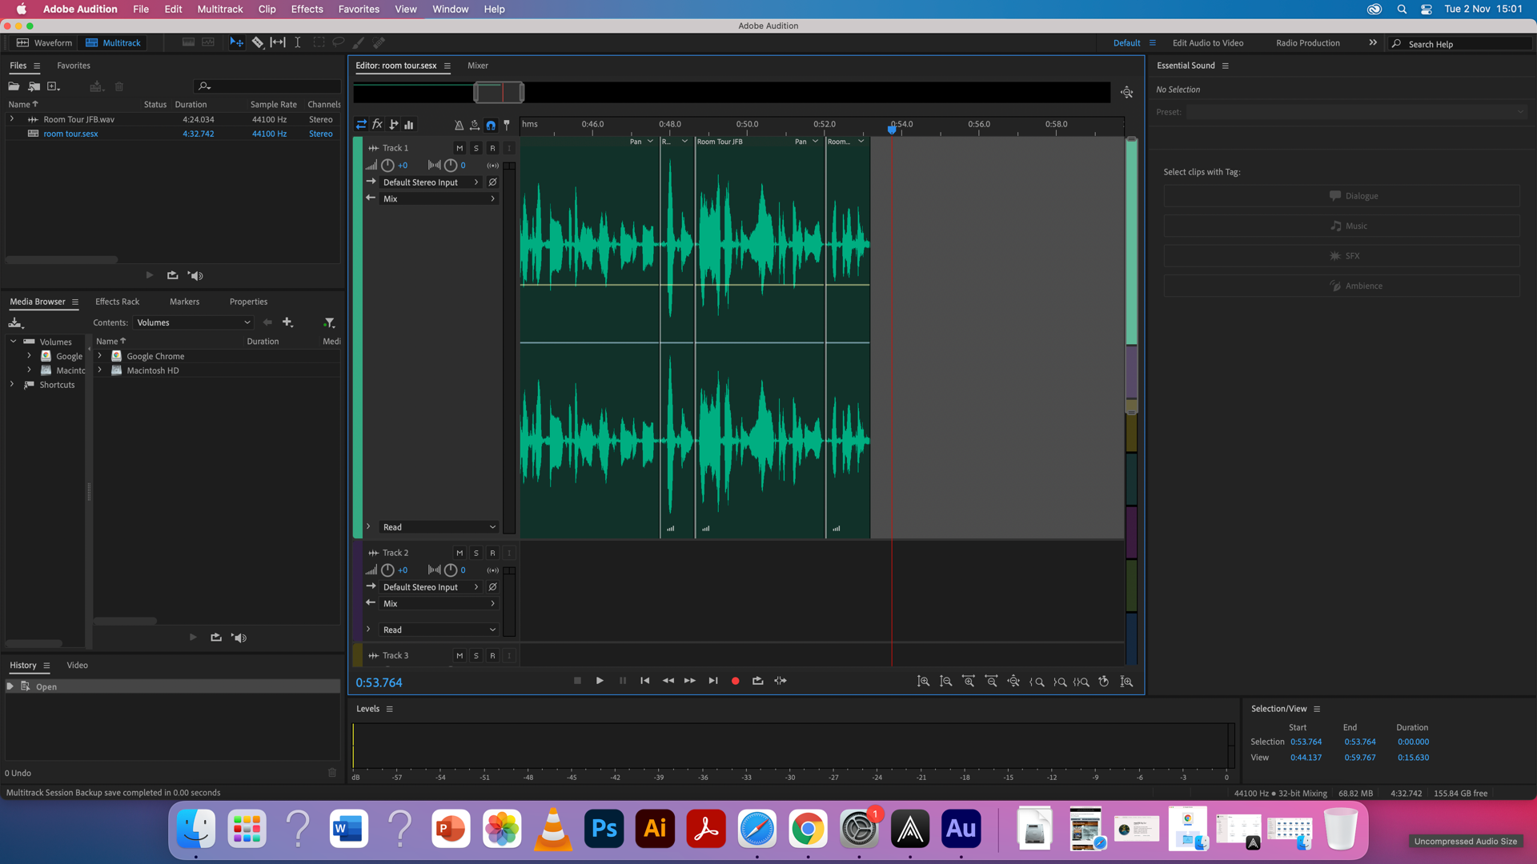Open Track 1 Mix output dropdown

coord(439,199)
